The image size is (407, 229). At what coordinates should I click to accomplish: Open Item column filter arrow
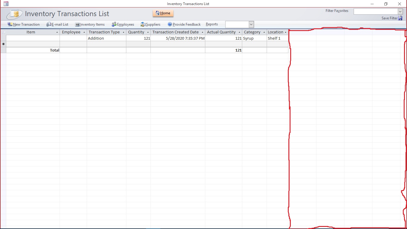coord(57,32)
